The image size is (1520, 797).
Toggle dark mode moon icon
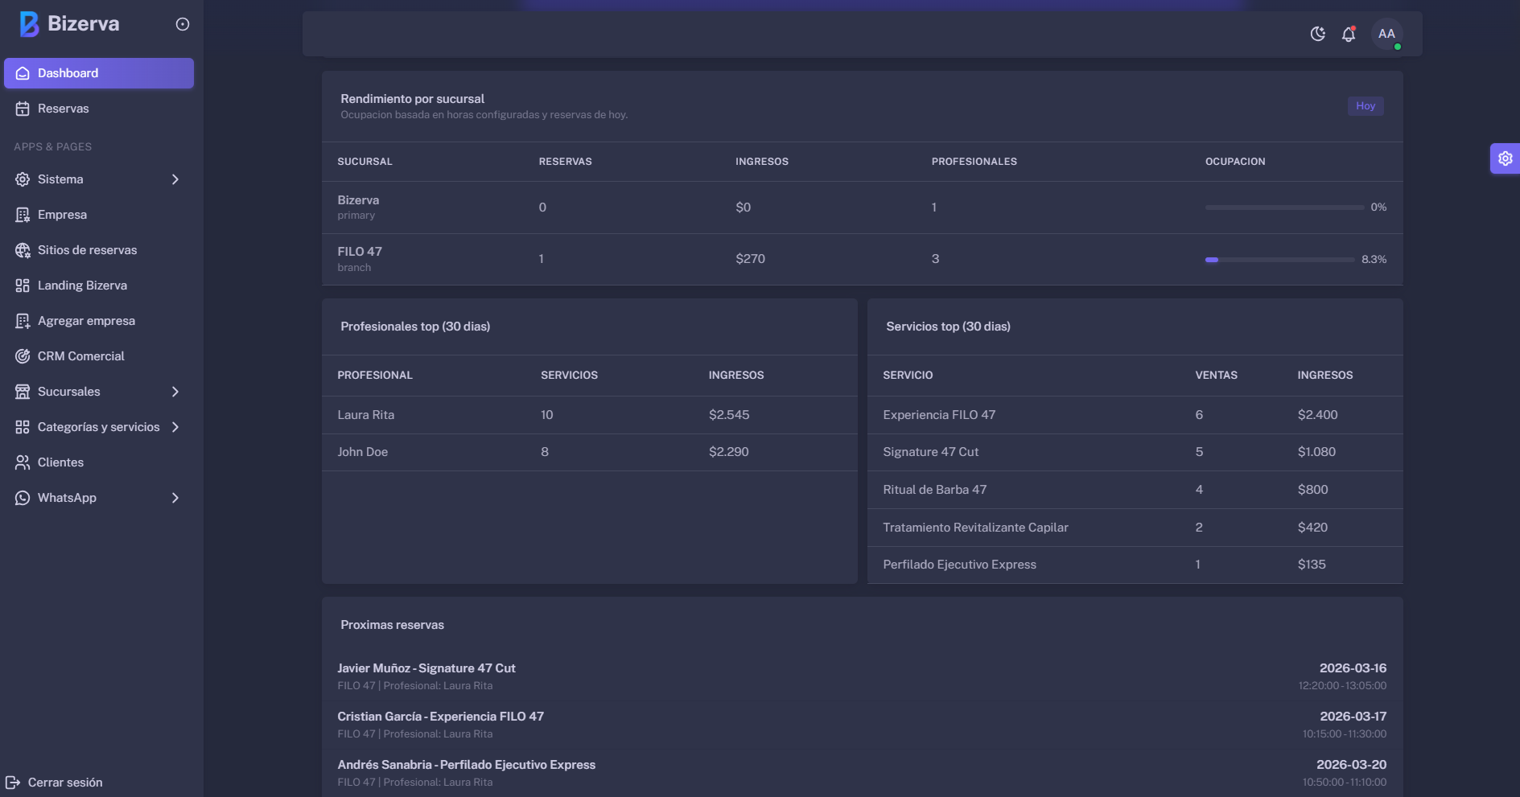coord(1317,34)
